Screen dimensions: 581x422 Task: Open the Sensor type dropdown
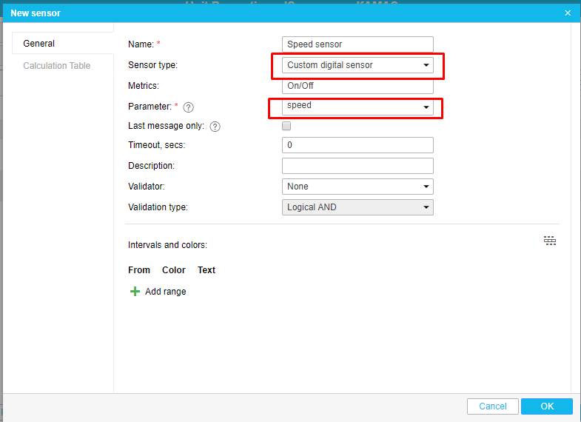coord(357,65)
